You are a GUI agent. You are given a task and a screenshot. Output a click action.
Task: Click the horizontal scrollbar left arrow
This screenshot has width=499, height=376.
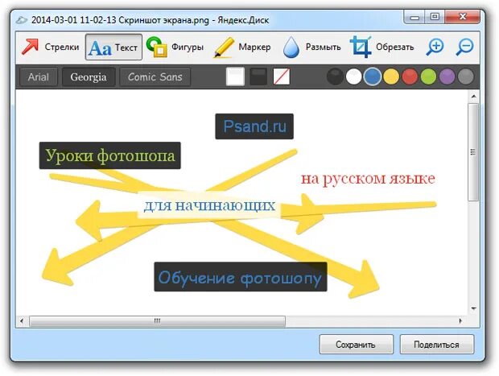pos(22,320)
